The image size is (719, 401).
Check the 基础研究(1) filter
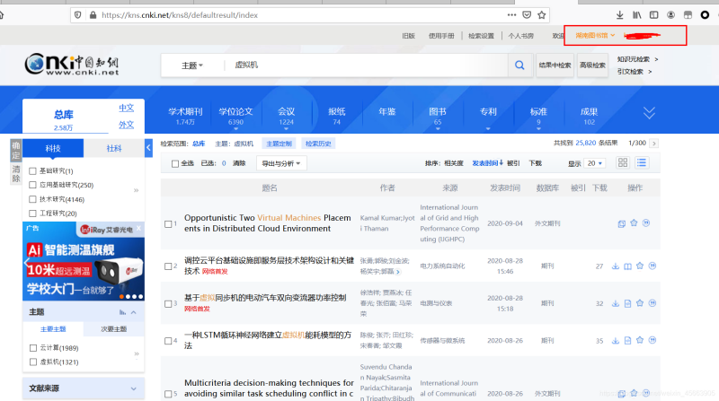point(32,171)
